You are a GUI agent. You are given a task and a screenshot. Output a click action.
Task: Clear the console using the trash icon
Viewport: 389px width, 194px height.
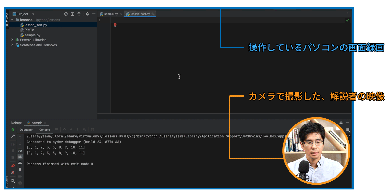[x=20, y=170]
